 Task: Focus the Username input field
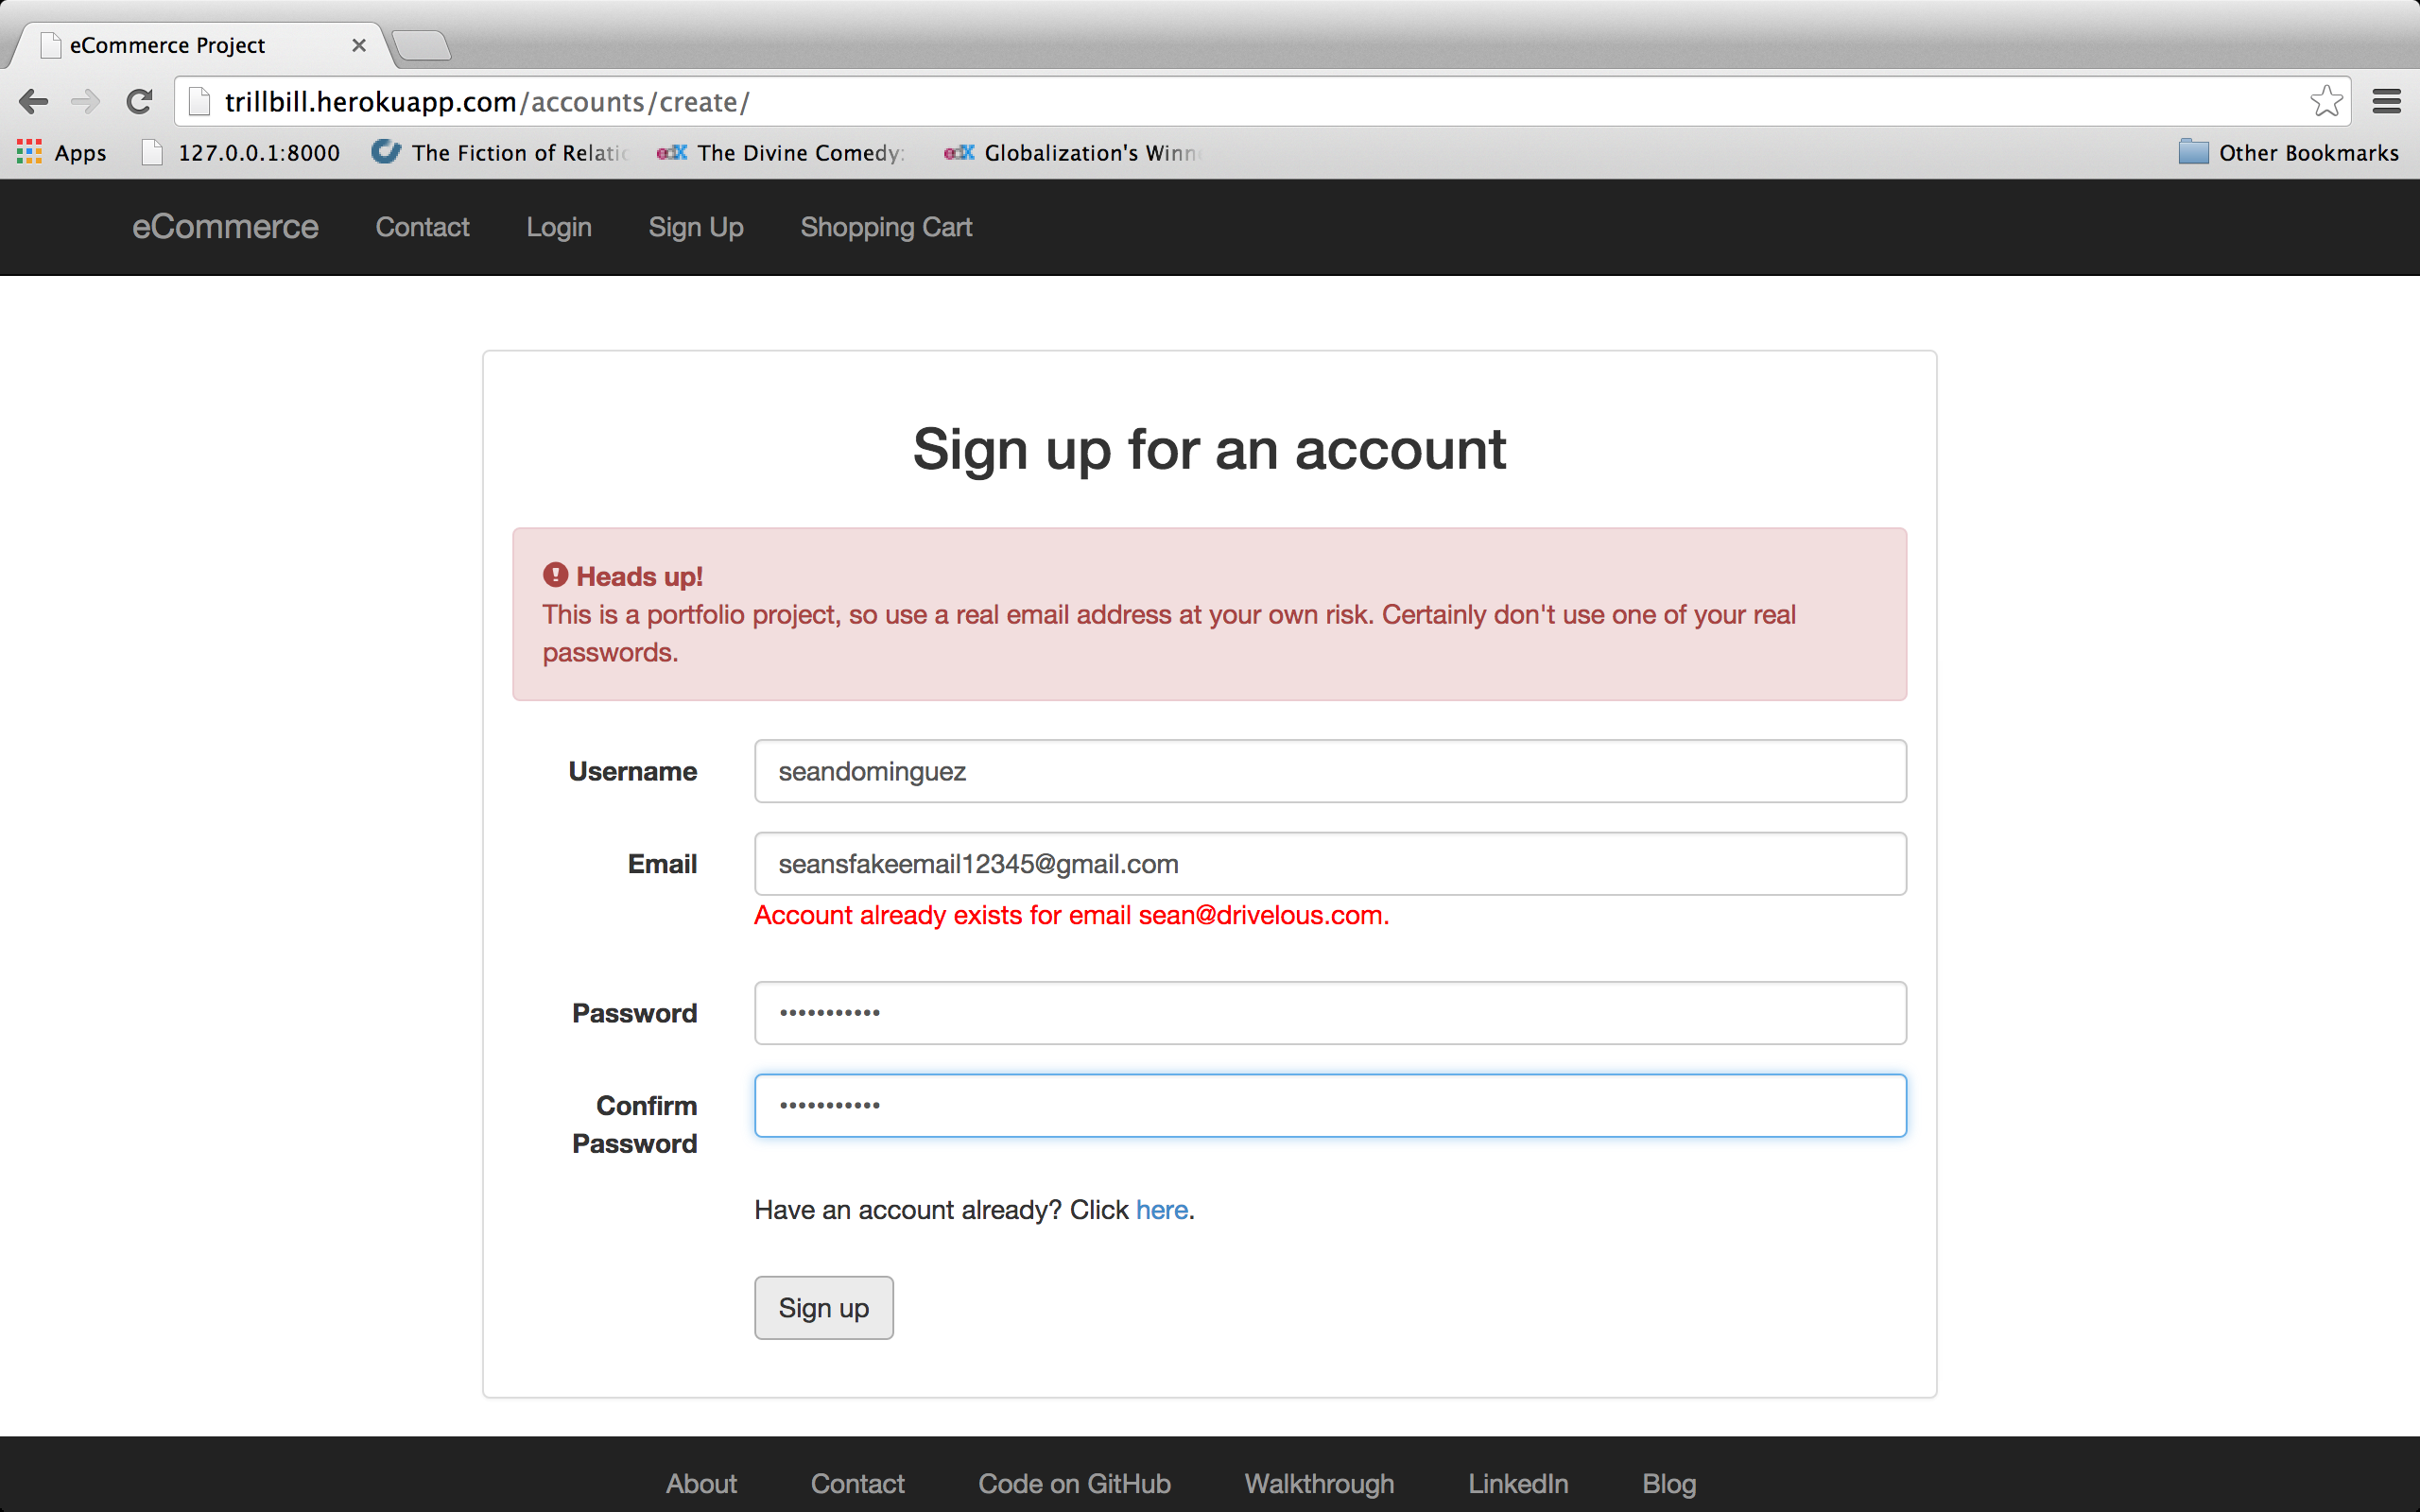1330,771
